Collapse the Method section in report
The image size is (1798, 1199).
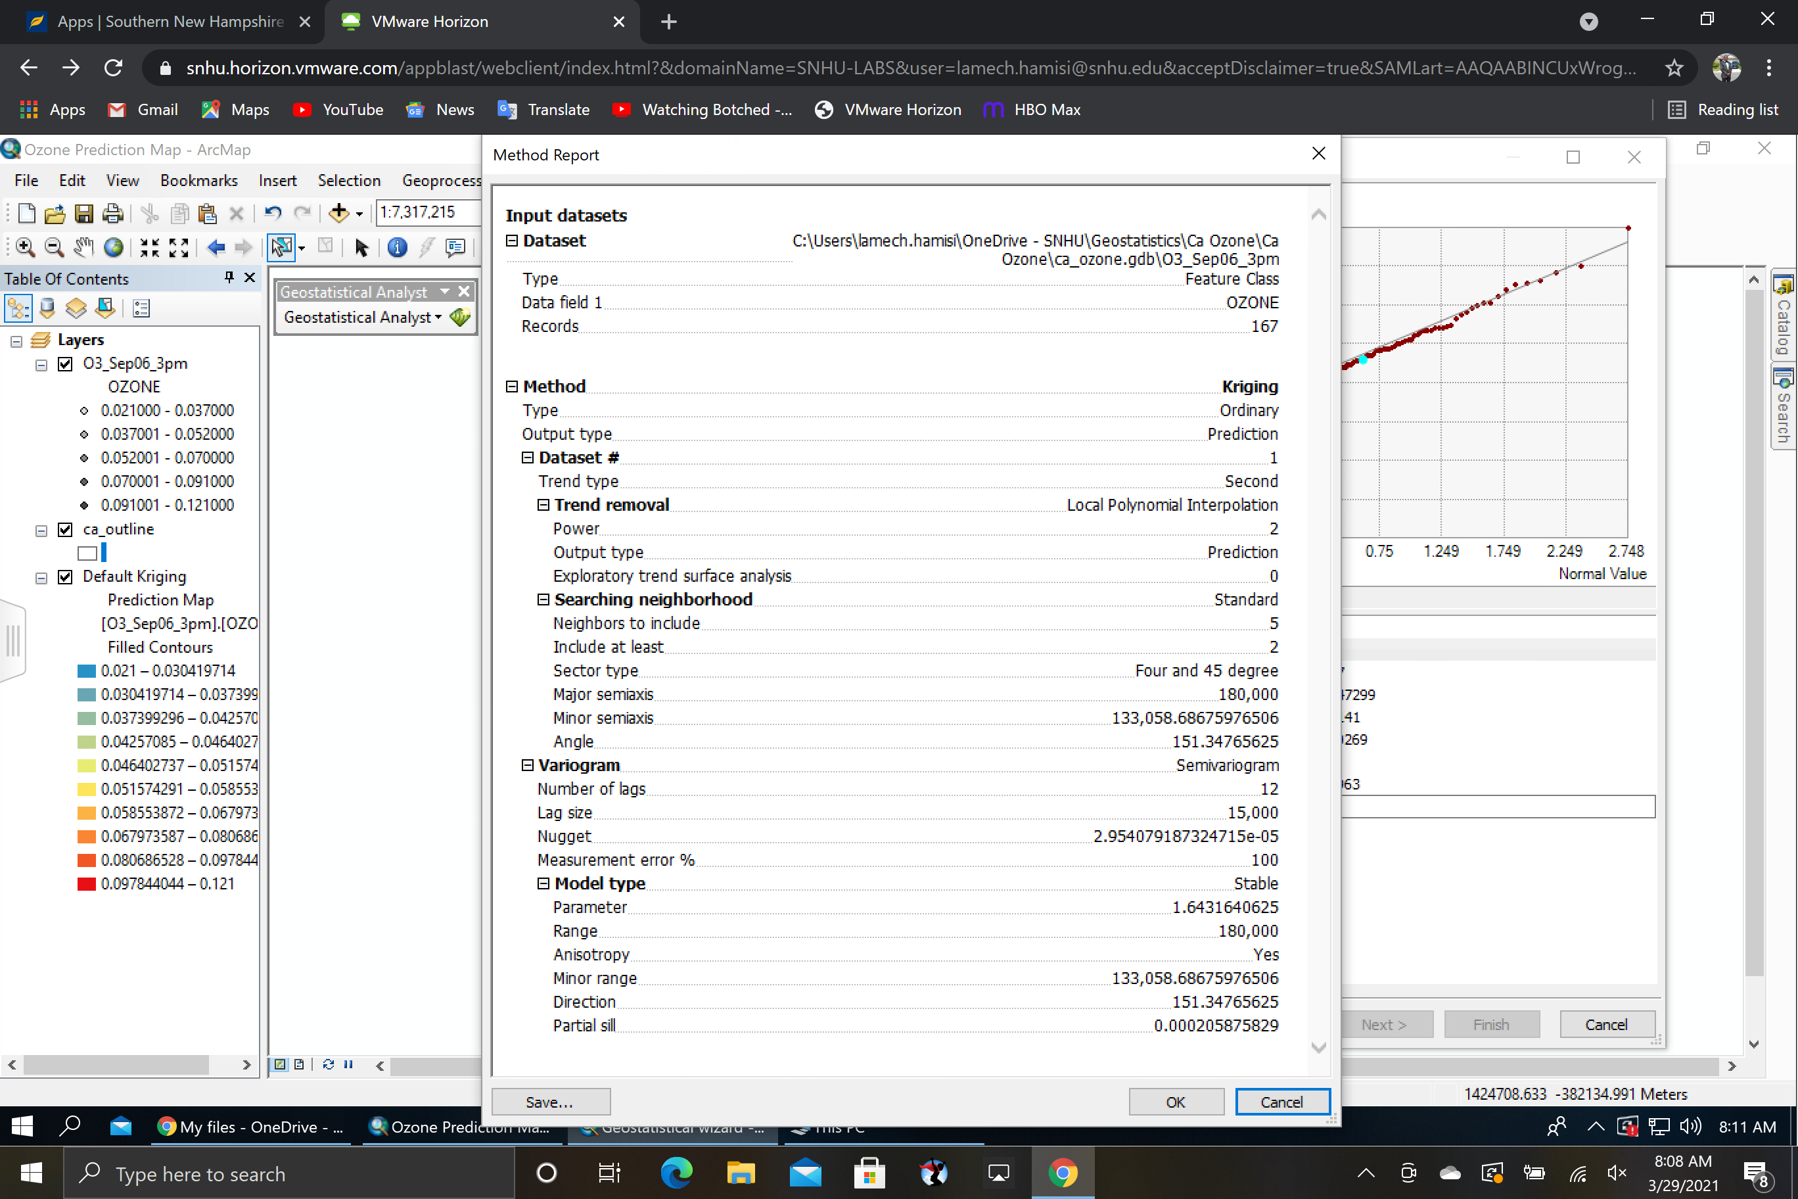point(512,387)
